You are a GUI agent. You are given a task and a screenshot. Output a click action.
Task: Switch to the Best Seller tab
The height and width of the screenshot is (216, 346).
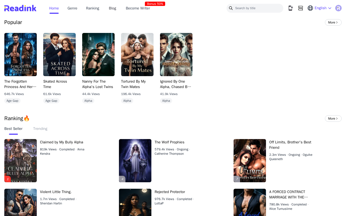(14, 129)
